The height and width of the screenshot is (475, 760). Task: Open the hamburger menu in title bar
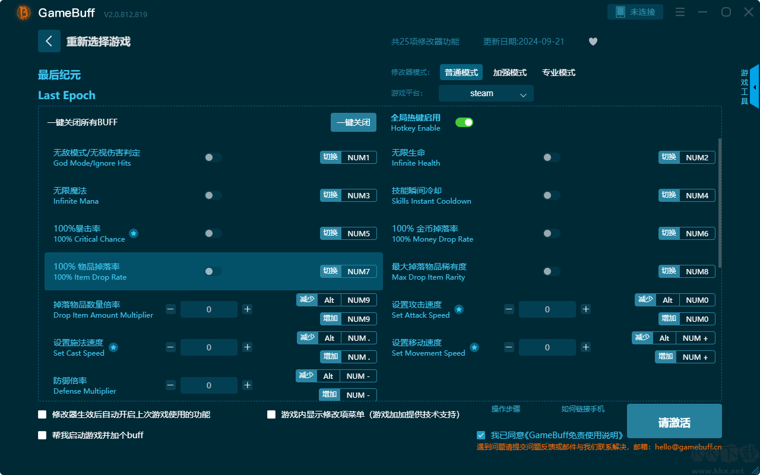(x=680, y=12)
